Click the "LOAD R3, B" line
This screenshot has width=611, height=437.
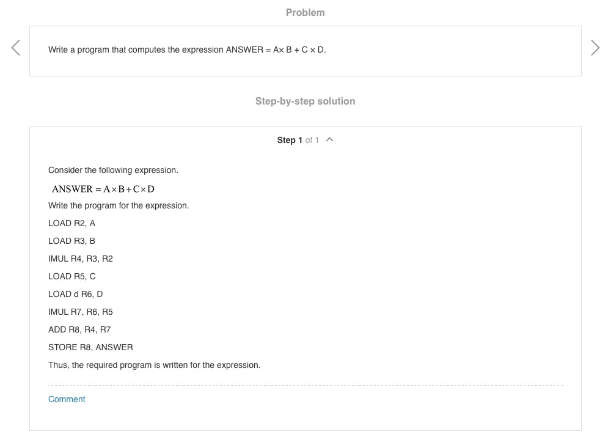pyautogui.click(x=71, y=241)
